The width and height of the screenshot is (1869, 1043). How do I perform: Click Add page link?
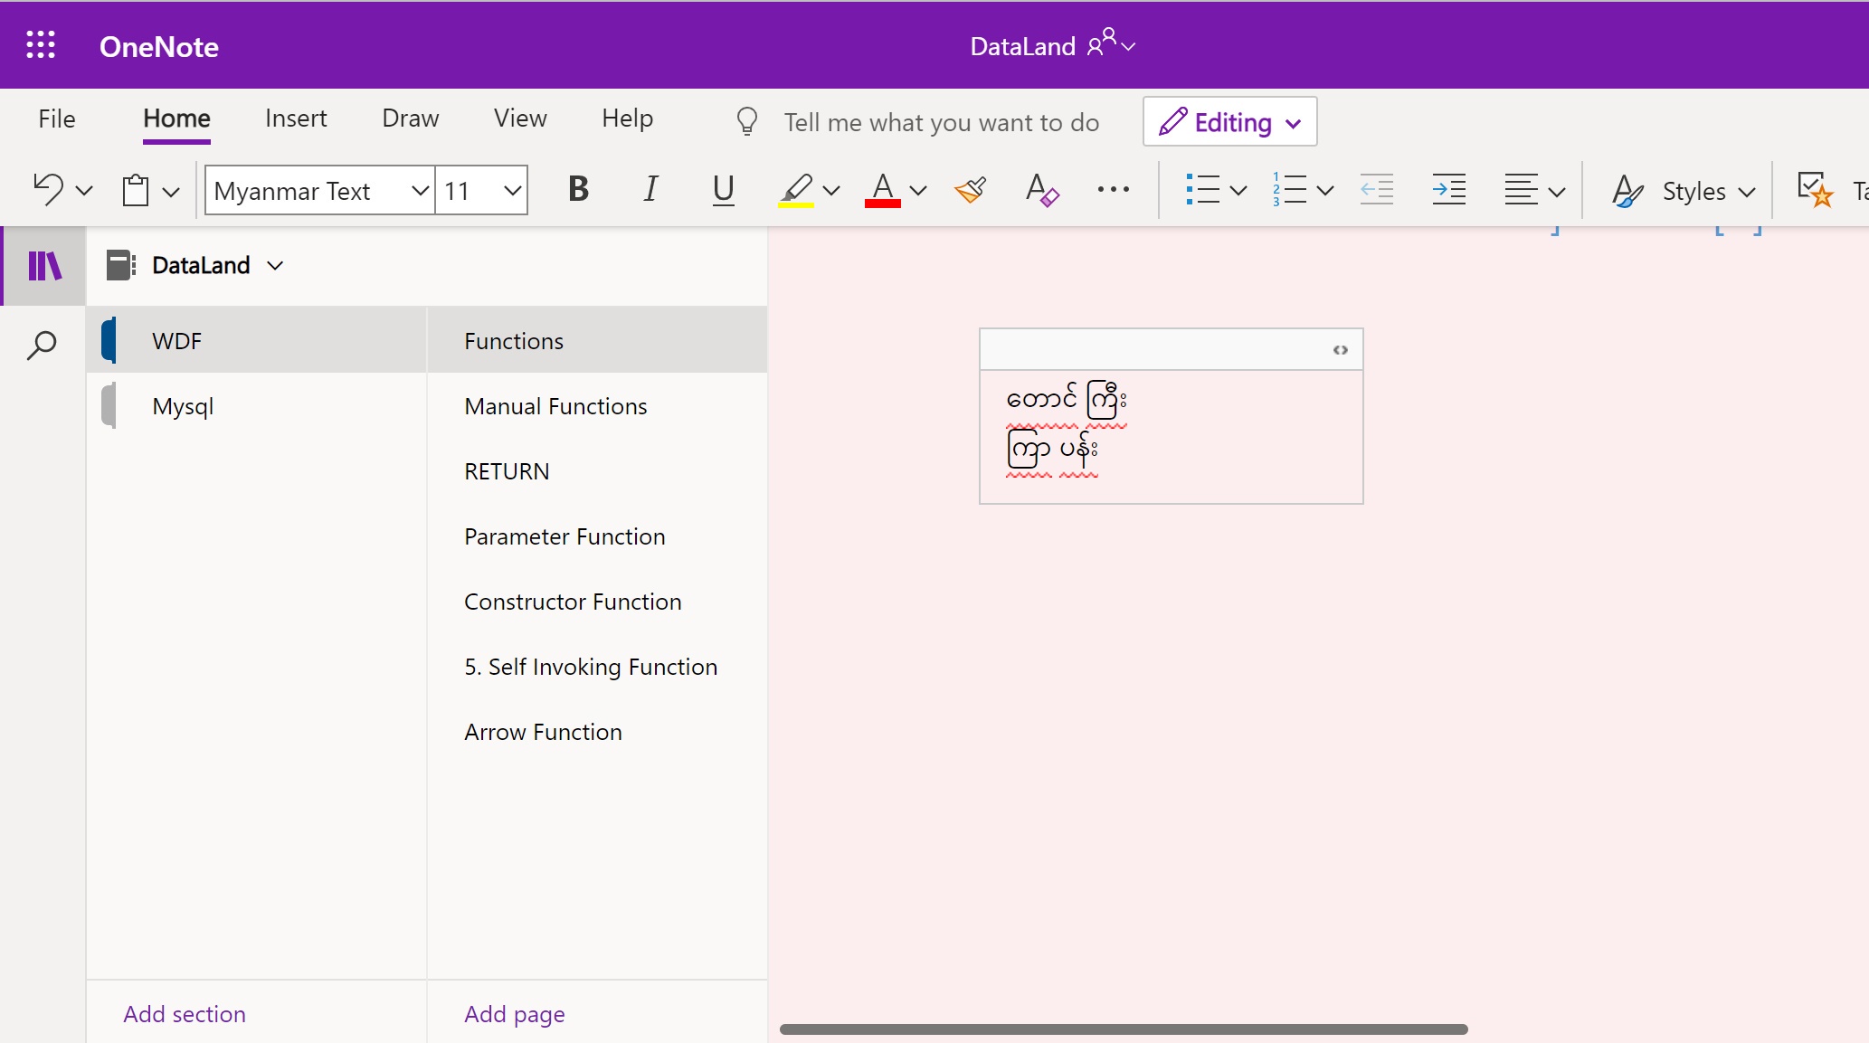[515, 1014]
